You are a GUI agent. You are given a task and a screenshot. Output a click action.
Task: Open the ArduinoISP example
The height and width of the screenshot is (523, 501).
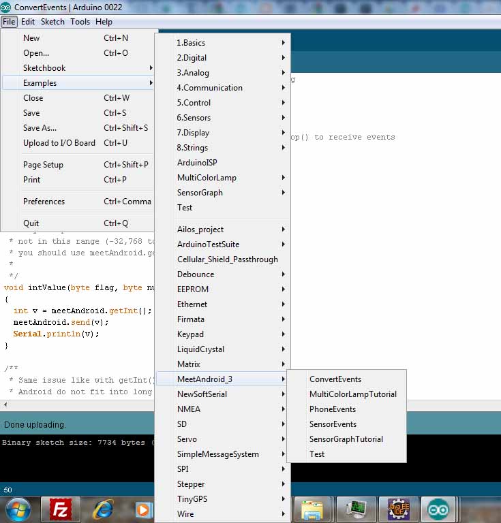pos(223,163)
